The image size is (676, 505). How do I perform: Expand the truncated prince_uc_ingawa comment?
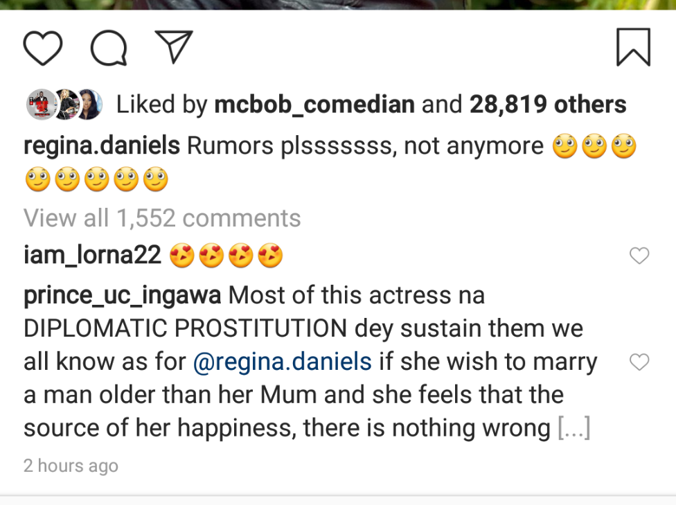pos(574,429)
